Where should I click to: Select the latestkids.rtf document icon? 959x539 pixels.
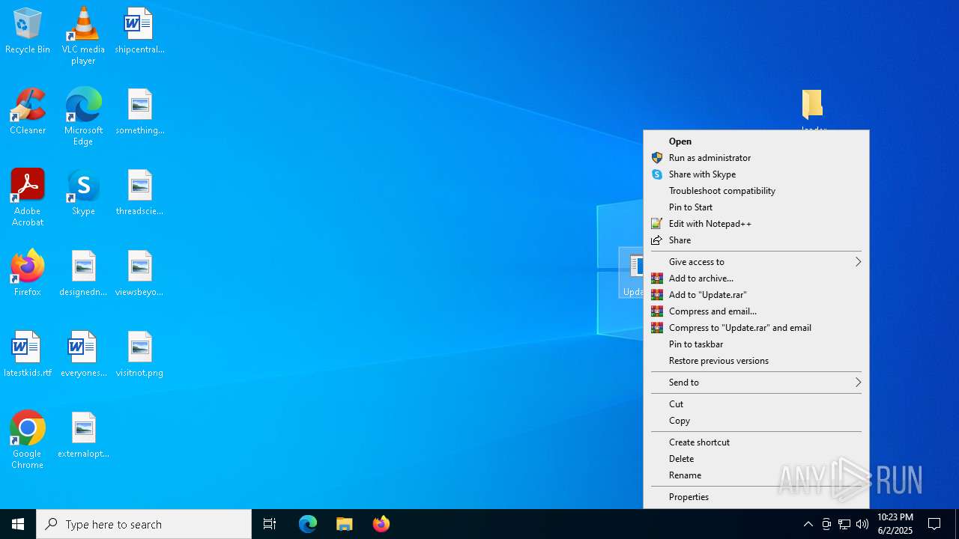[x=28, y=355]
